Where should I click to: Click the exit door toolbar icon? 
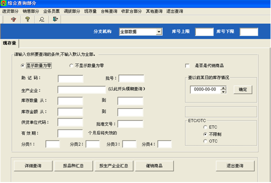55,19
